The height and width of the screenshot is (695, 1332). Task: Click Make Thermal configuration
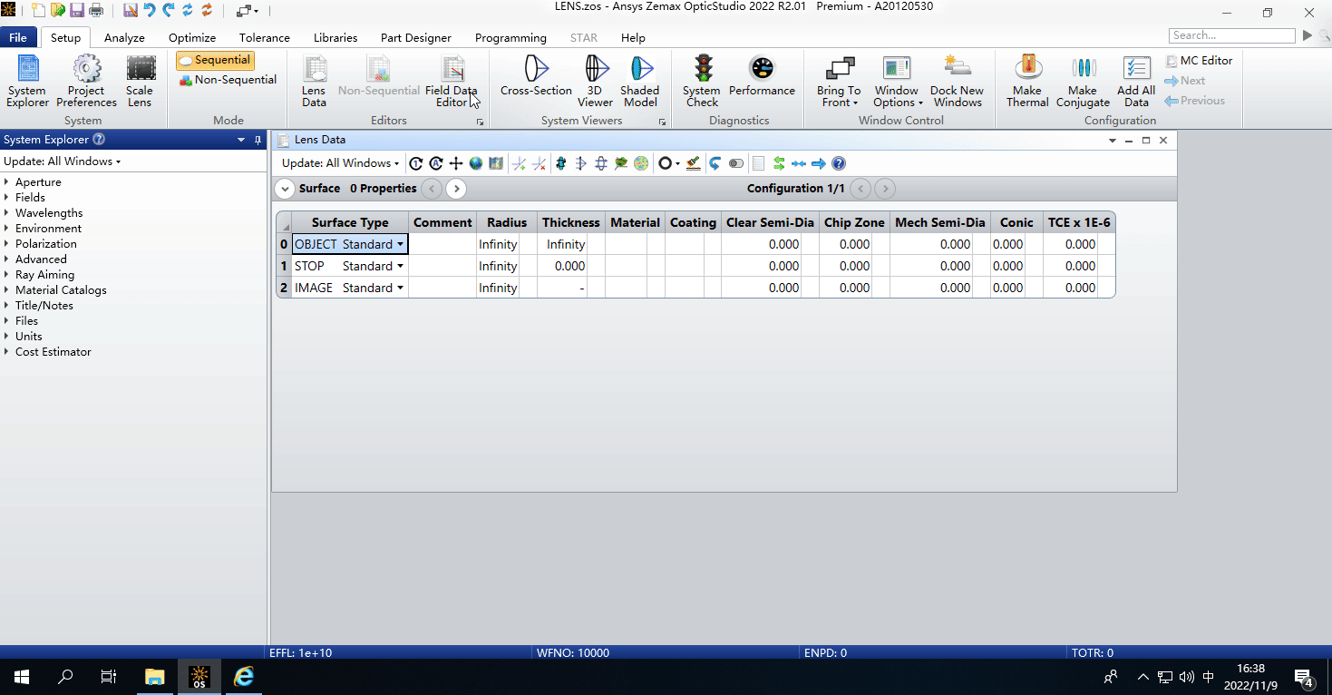coord(1027,81)
